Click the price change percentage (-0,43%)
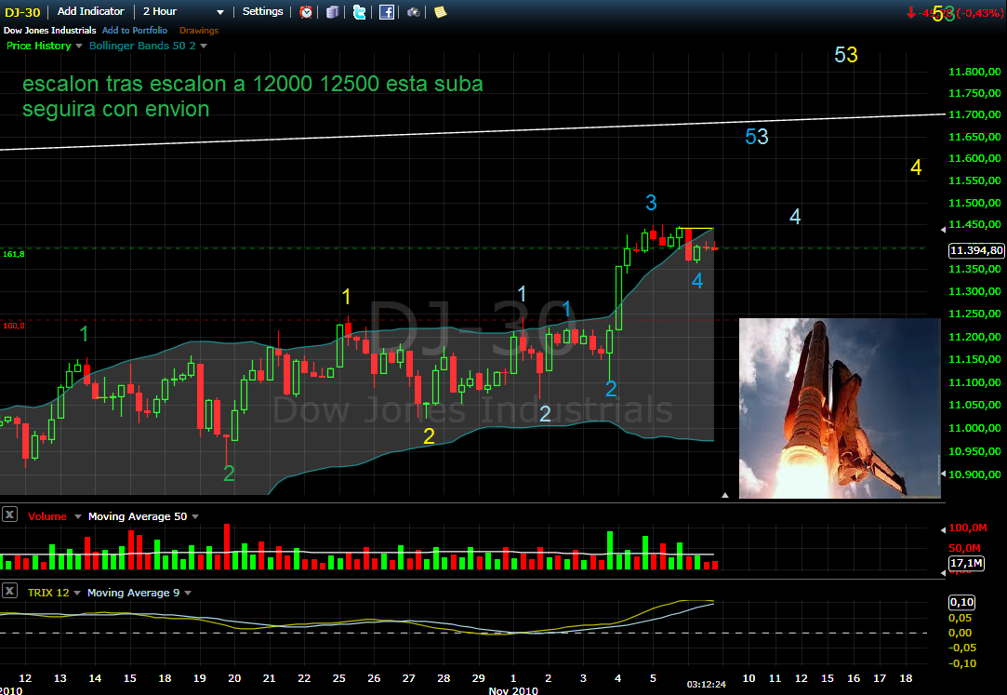Screen dimensions: 1007x695 tap(979, 13)
